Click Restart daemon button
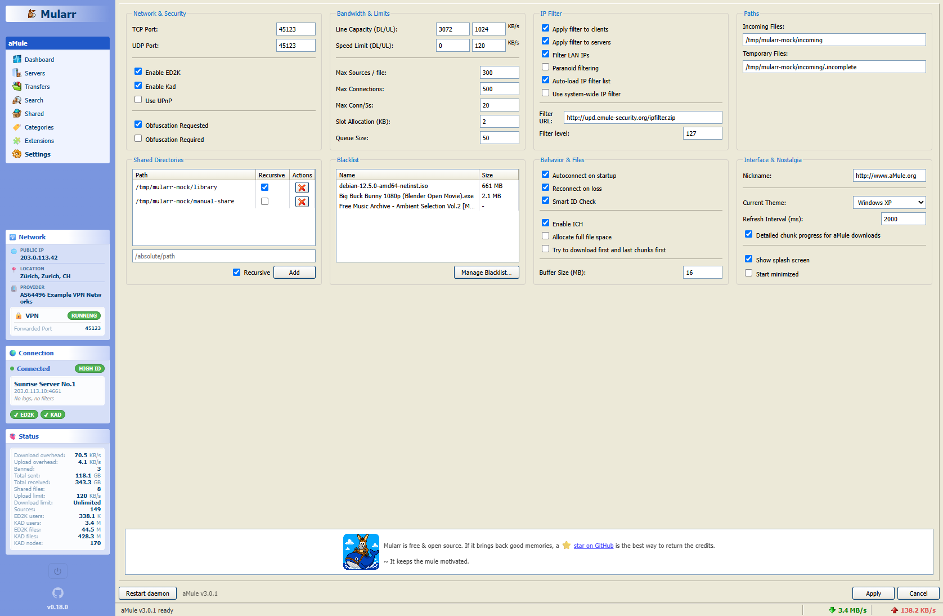 147,593
